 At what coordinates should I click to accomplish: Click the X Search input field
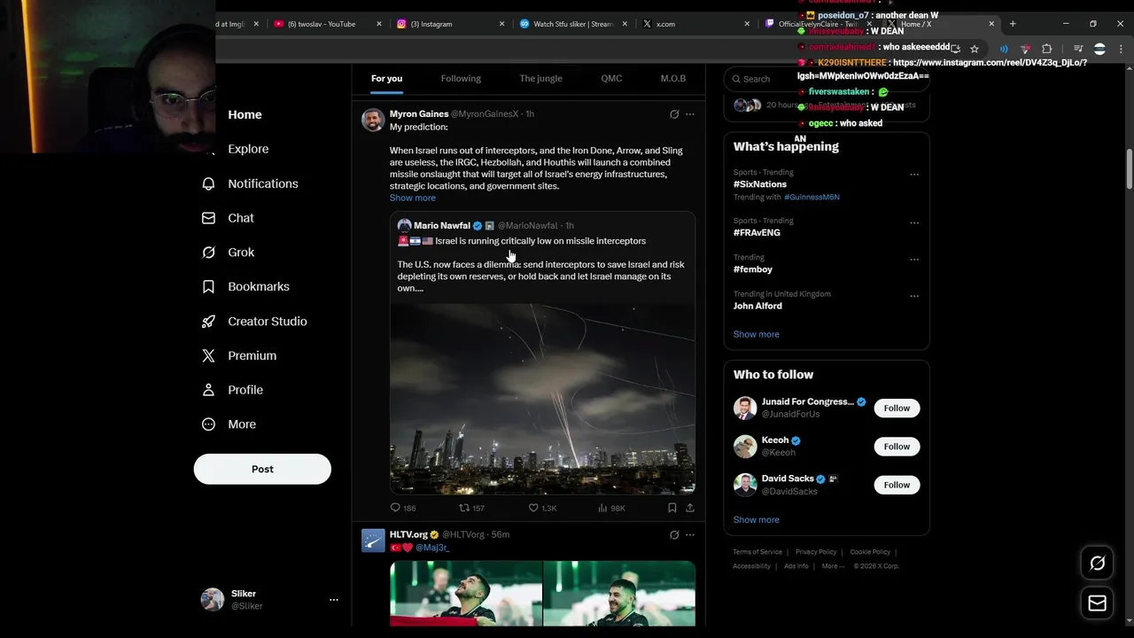point(827,79)
